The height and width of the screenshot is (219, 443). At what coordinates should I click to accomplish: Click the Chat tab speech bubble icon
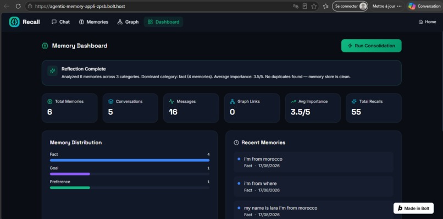click(x=54, y=22)
